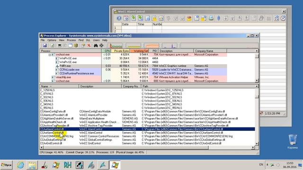Select the CCAppHealthCheck.dll row
This screenshot has width=303, height=170.
147,122
